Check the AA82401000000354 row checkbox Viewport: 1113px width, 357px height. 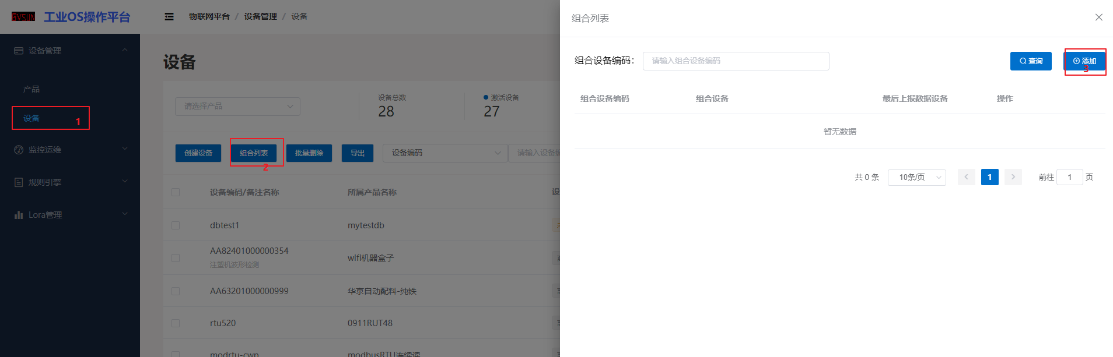click(x=176, y=257)
